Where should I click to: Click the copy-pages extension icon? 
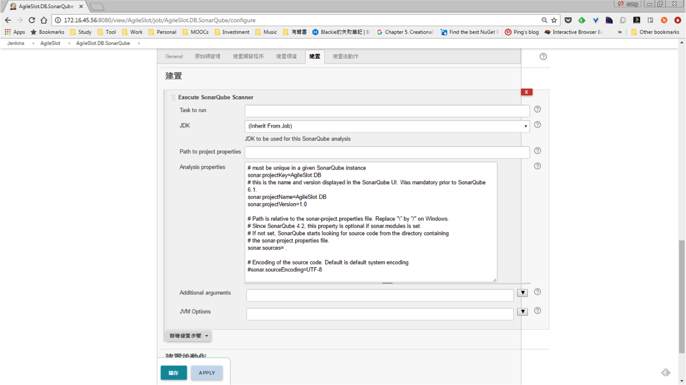click(623, 20)
